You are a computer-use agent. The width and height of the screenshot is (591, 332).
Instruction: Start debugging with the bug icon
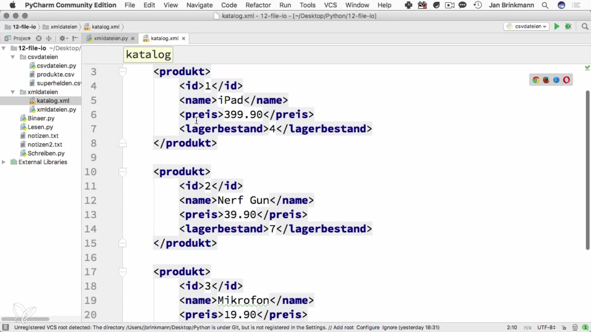(568, 26)
